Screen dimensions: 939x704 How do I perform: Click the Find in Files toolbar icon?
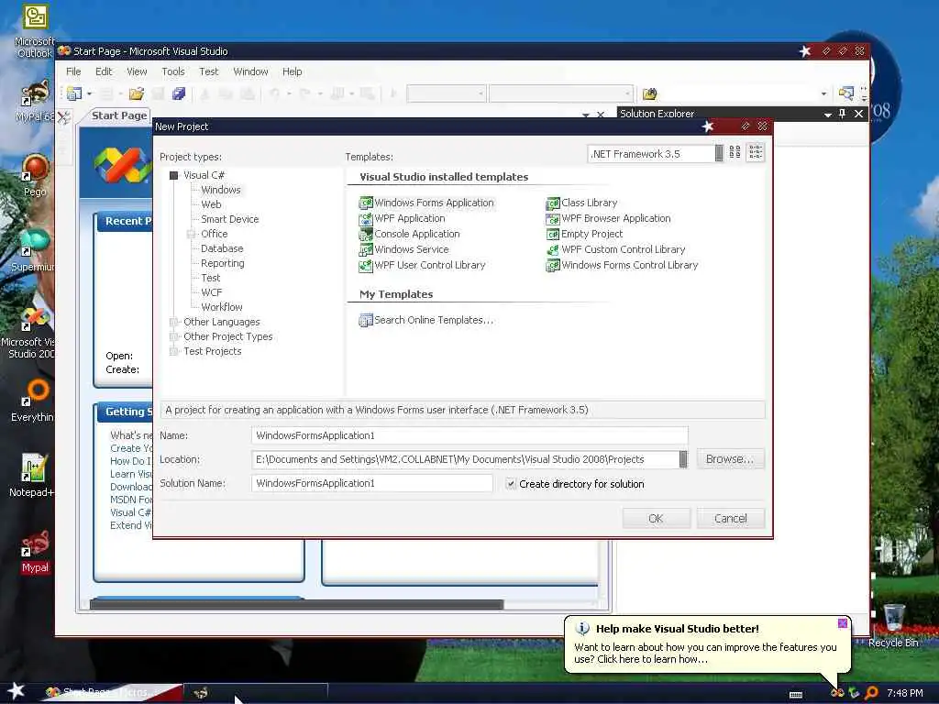click(650, 94)
